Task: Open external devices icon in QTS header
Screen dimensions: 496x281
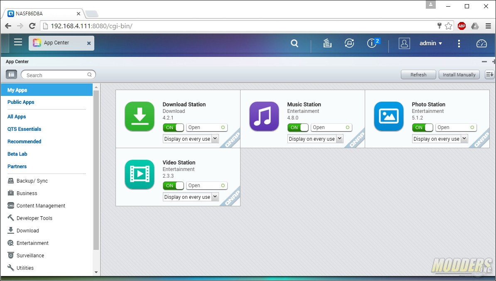Action: point(349,43)
